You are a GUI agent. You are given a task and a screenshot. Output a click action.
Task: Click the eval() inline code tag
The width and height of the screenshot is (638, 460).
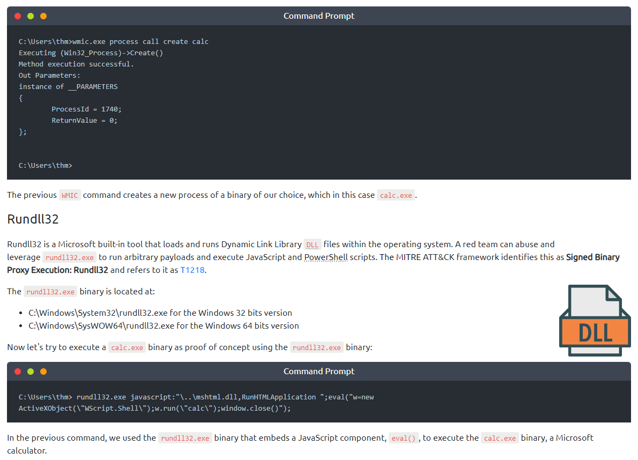[404, 439]
